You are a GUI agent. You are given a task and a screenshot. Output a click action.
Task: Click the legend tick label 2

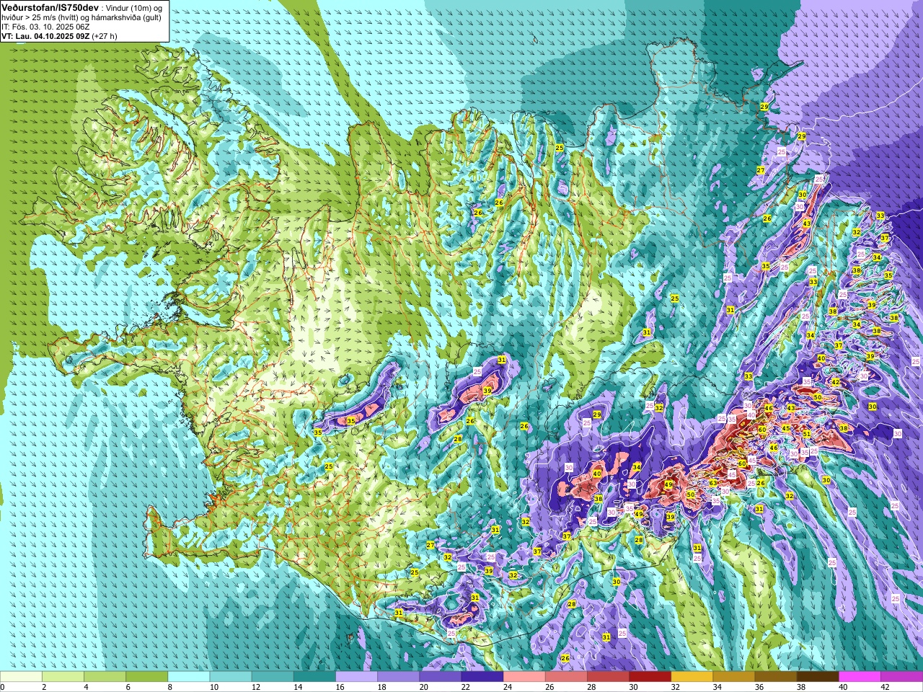coord(43,687)
